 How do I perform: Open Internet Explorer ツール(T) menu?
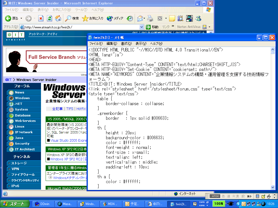(x=81, y=10)
